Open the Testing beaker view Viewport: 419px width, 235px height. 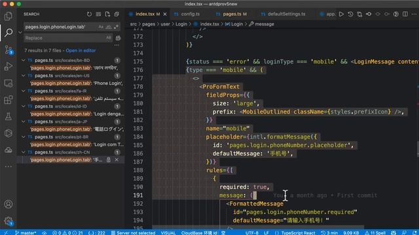point(9,116)
